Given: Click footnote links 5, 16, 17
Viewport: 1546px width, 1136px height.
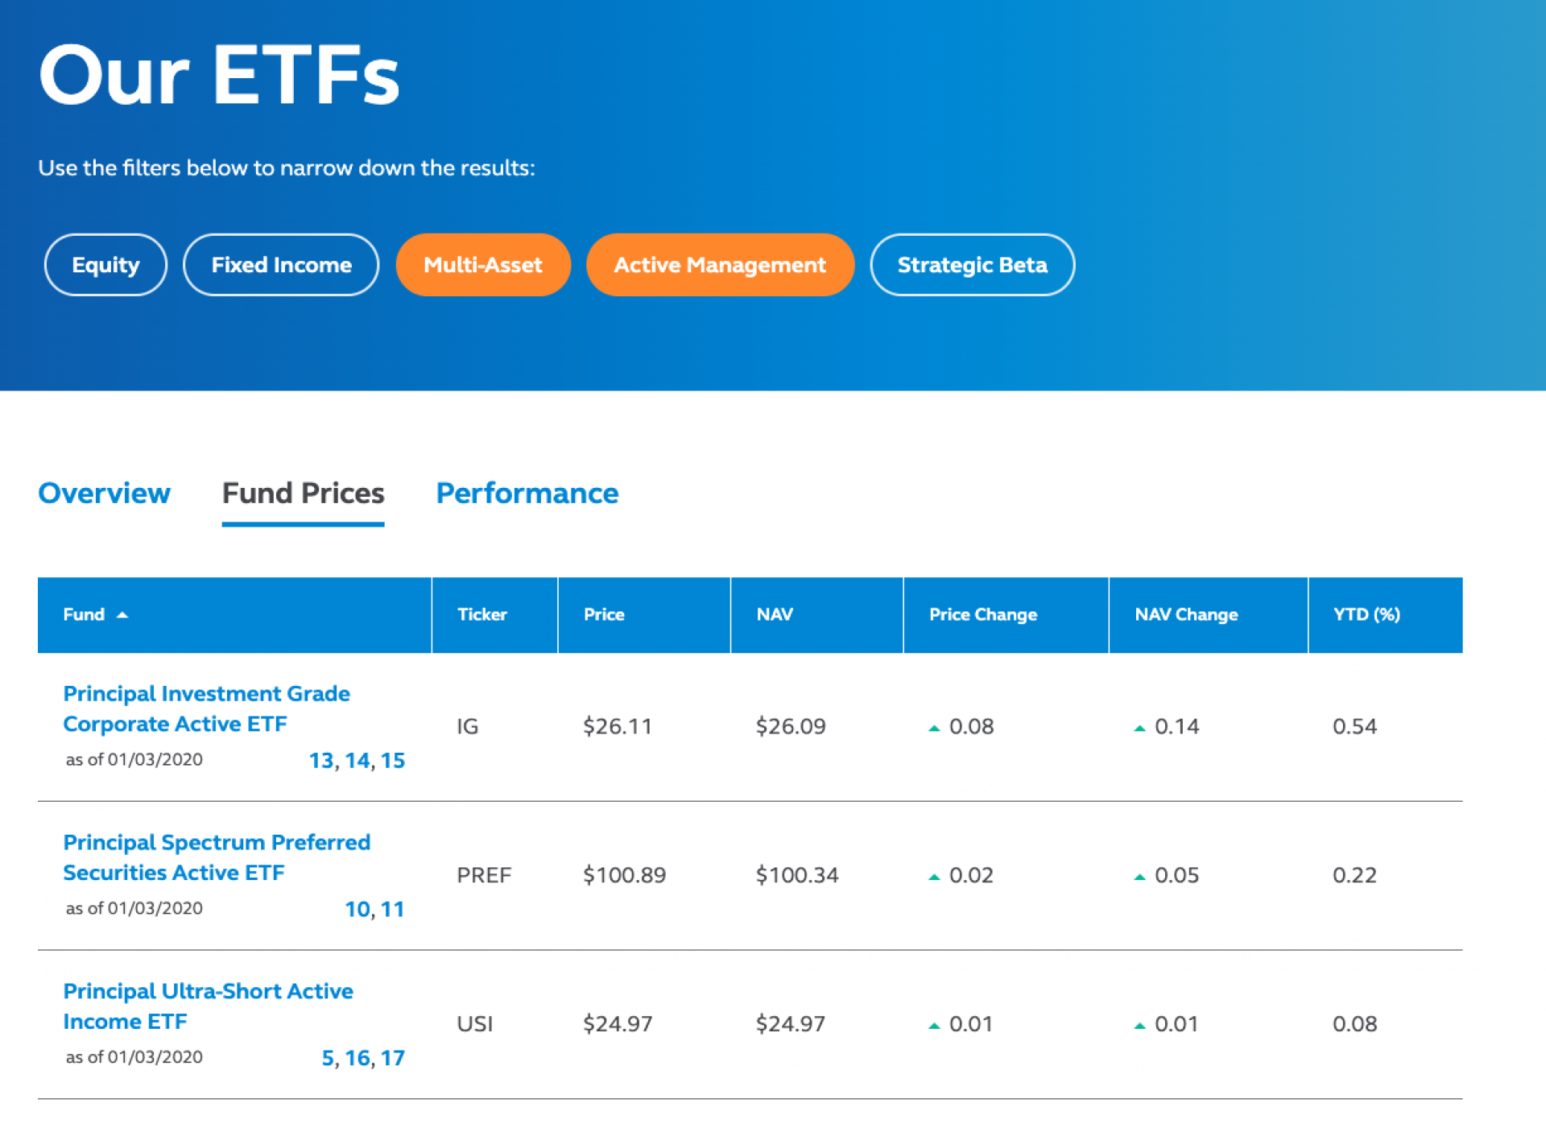Looking at the screenshot, I should point(363,1058).
